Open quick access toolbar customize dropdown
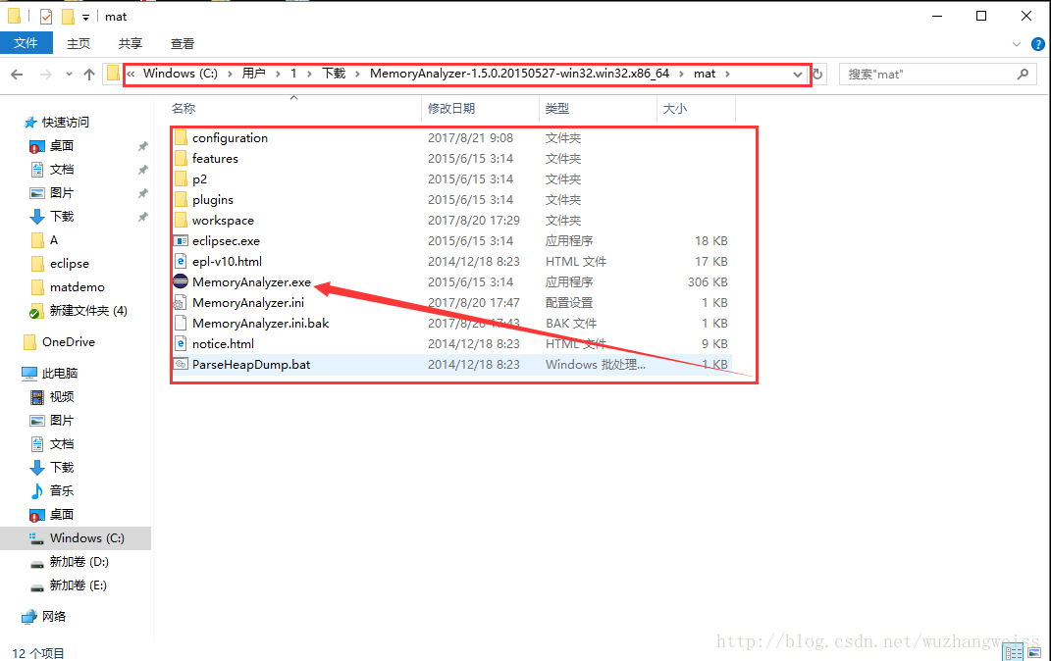 pos(85,18)
